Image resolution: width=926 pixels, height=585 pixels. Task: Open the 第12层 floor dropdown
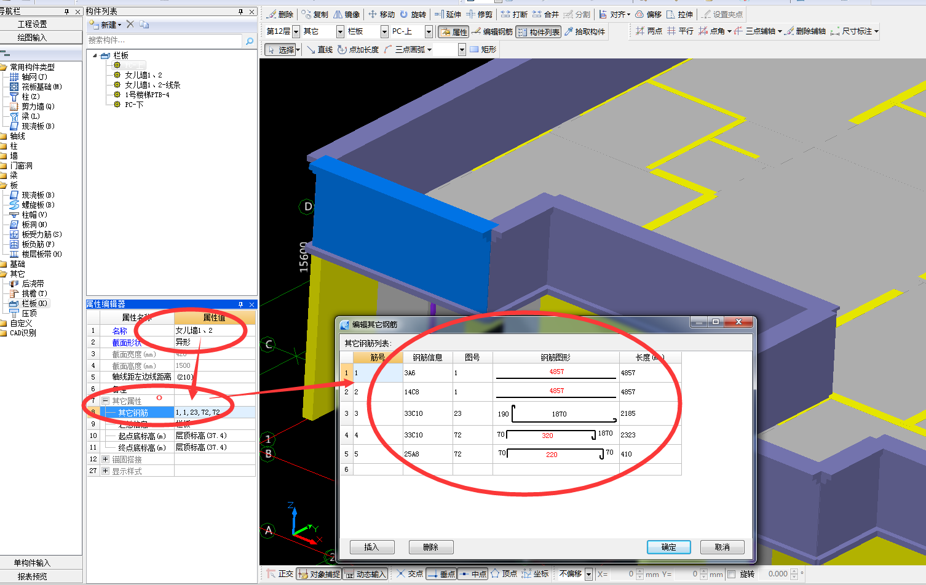point(296,31)
